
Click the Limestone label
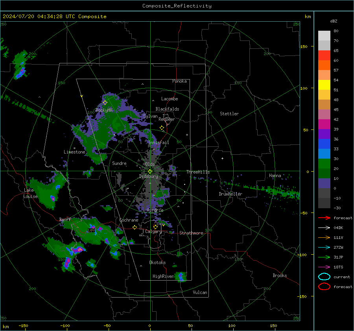click(74, 152)
